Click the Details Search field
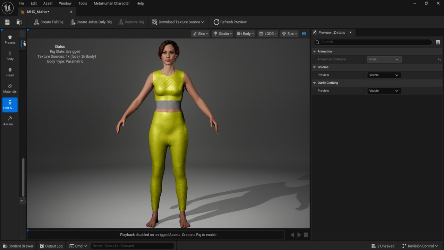Screen dimensions: 444x250 coord(373,42)
